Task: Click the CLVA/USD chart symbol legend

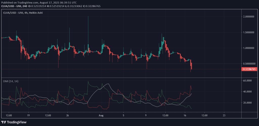Action: coord(23,13)
